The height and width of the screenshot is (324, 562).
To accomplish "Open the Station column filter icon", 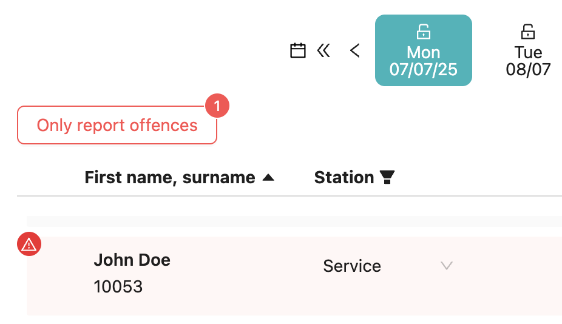I will (x=387, y=177).
